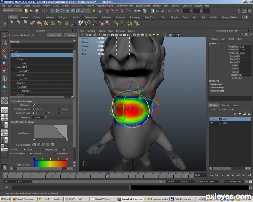Open the No Anim Layer dropdown

click(210, 181)
